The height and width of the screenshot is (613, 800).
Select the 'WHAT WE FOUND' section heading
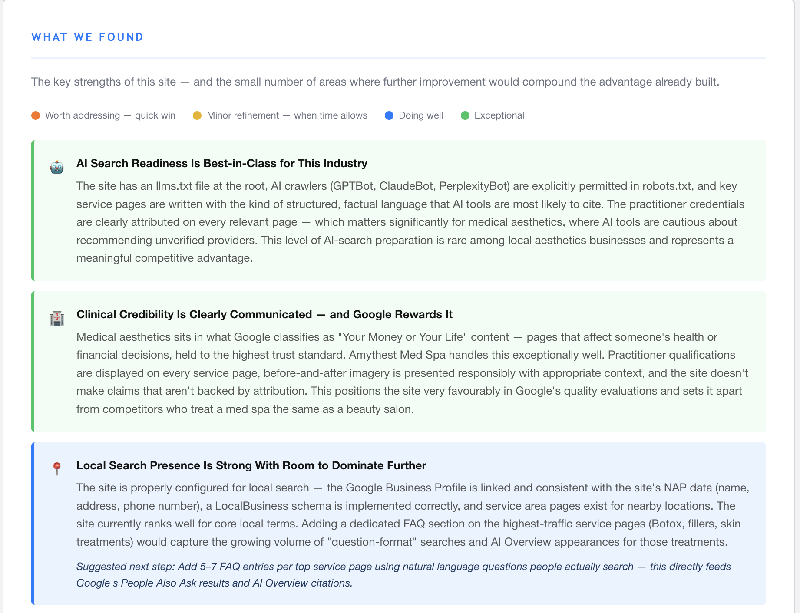[87, 37]
